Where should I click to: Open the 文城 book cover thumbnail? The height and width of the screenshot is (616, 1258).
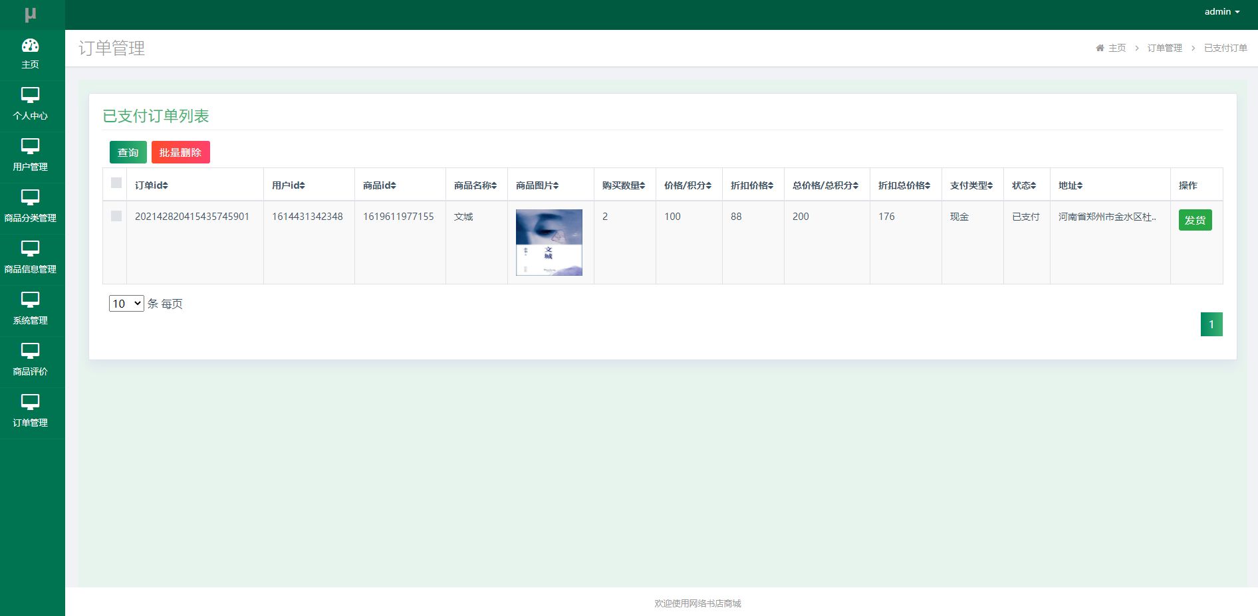pyautogui.click(x=549, y=243)
